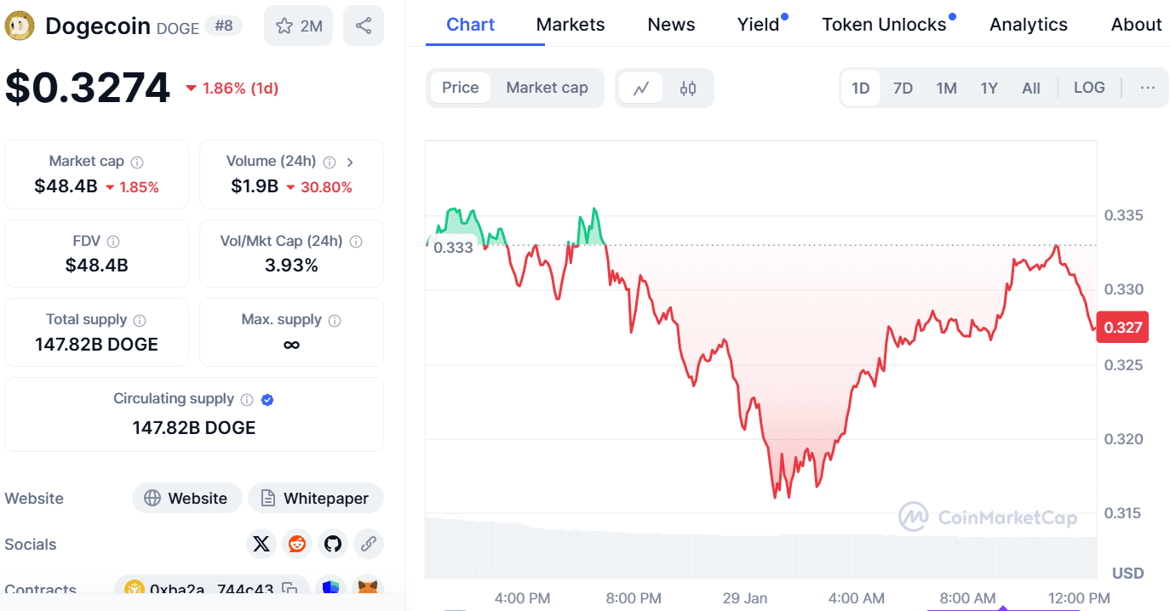Viewport: 1170px width, 611px height.
Task: Open Dogecoin's GitHub repository
Action: click(333, 544)
